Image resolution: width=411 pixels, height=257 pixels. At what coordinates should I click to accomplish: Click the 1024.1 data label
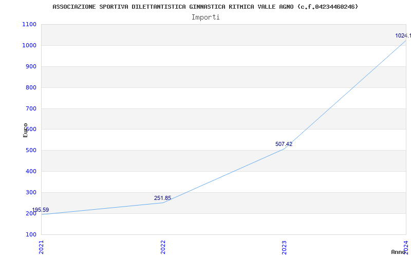403,35
